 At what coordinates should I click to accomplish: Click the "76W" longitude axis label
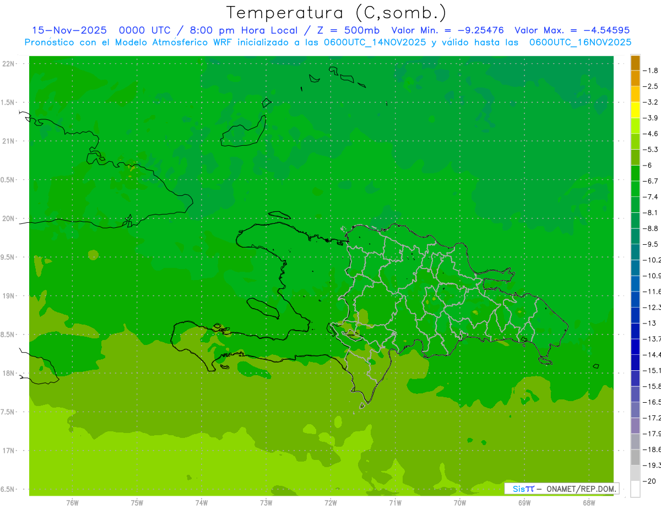click(x=72, y=503)
